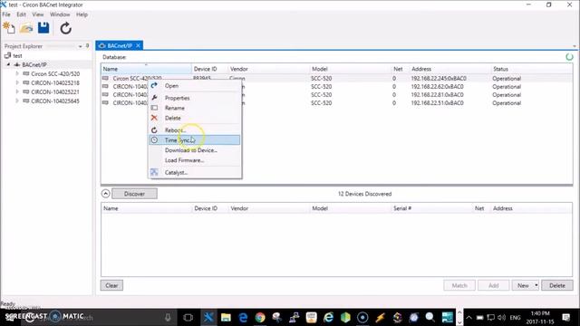Open the Project Explorer panel dropdown arrow
Viewport: 580px width, 326px height.
[x=81, y=46]
